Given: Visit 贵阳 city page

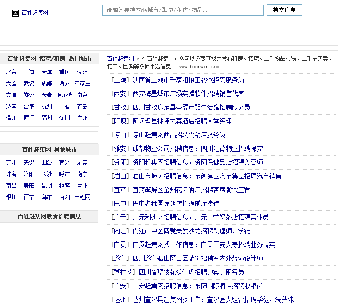Looking at the screenshot, I should click(29, 186).
